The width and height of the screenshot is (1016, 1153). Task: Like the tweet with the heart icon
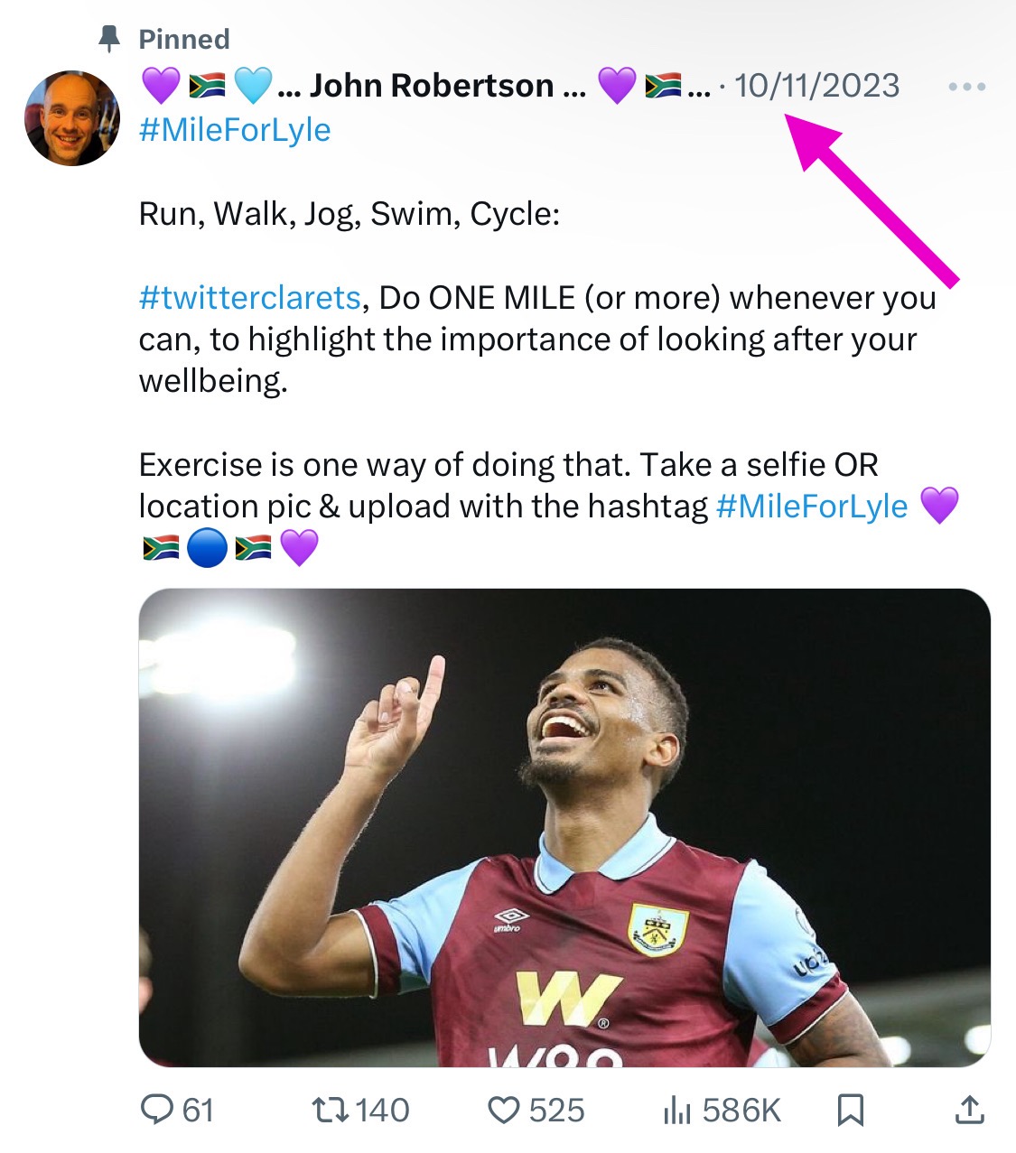[503, 1110]
